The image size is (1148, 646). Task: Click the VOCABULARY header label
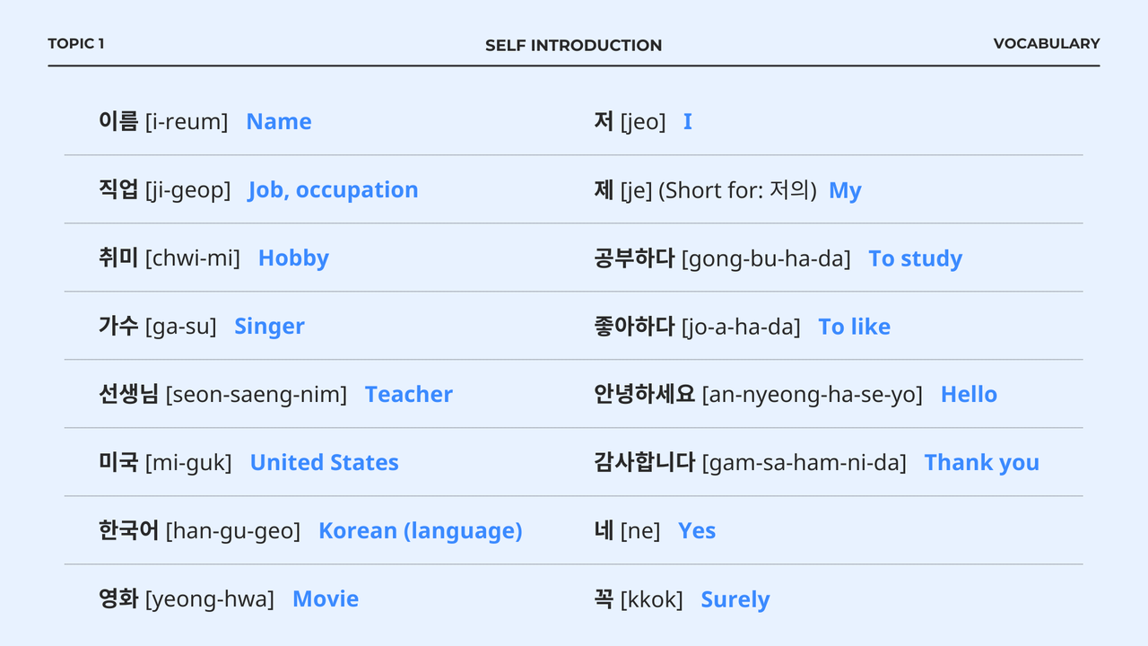point(1047,44)
